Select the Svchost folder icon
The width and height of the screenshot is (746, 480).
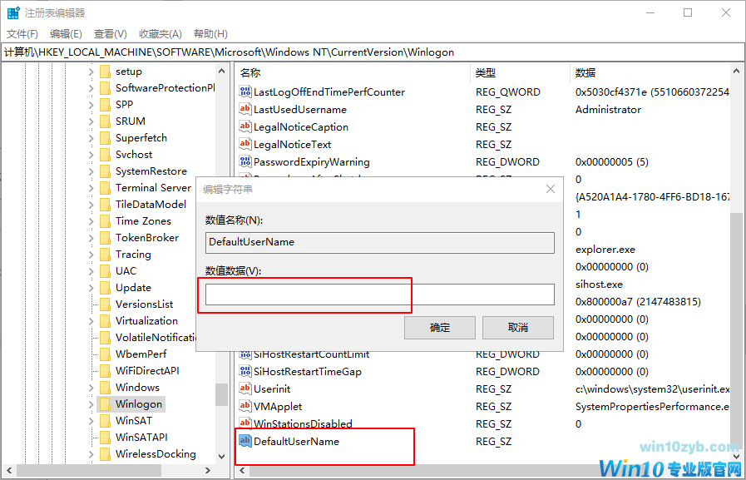[x=105, y=155]
